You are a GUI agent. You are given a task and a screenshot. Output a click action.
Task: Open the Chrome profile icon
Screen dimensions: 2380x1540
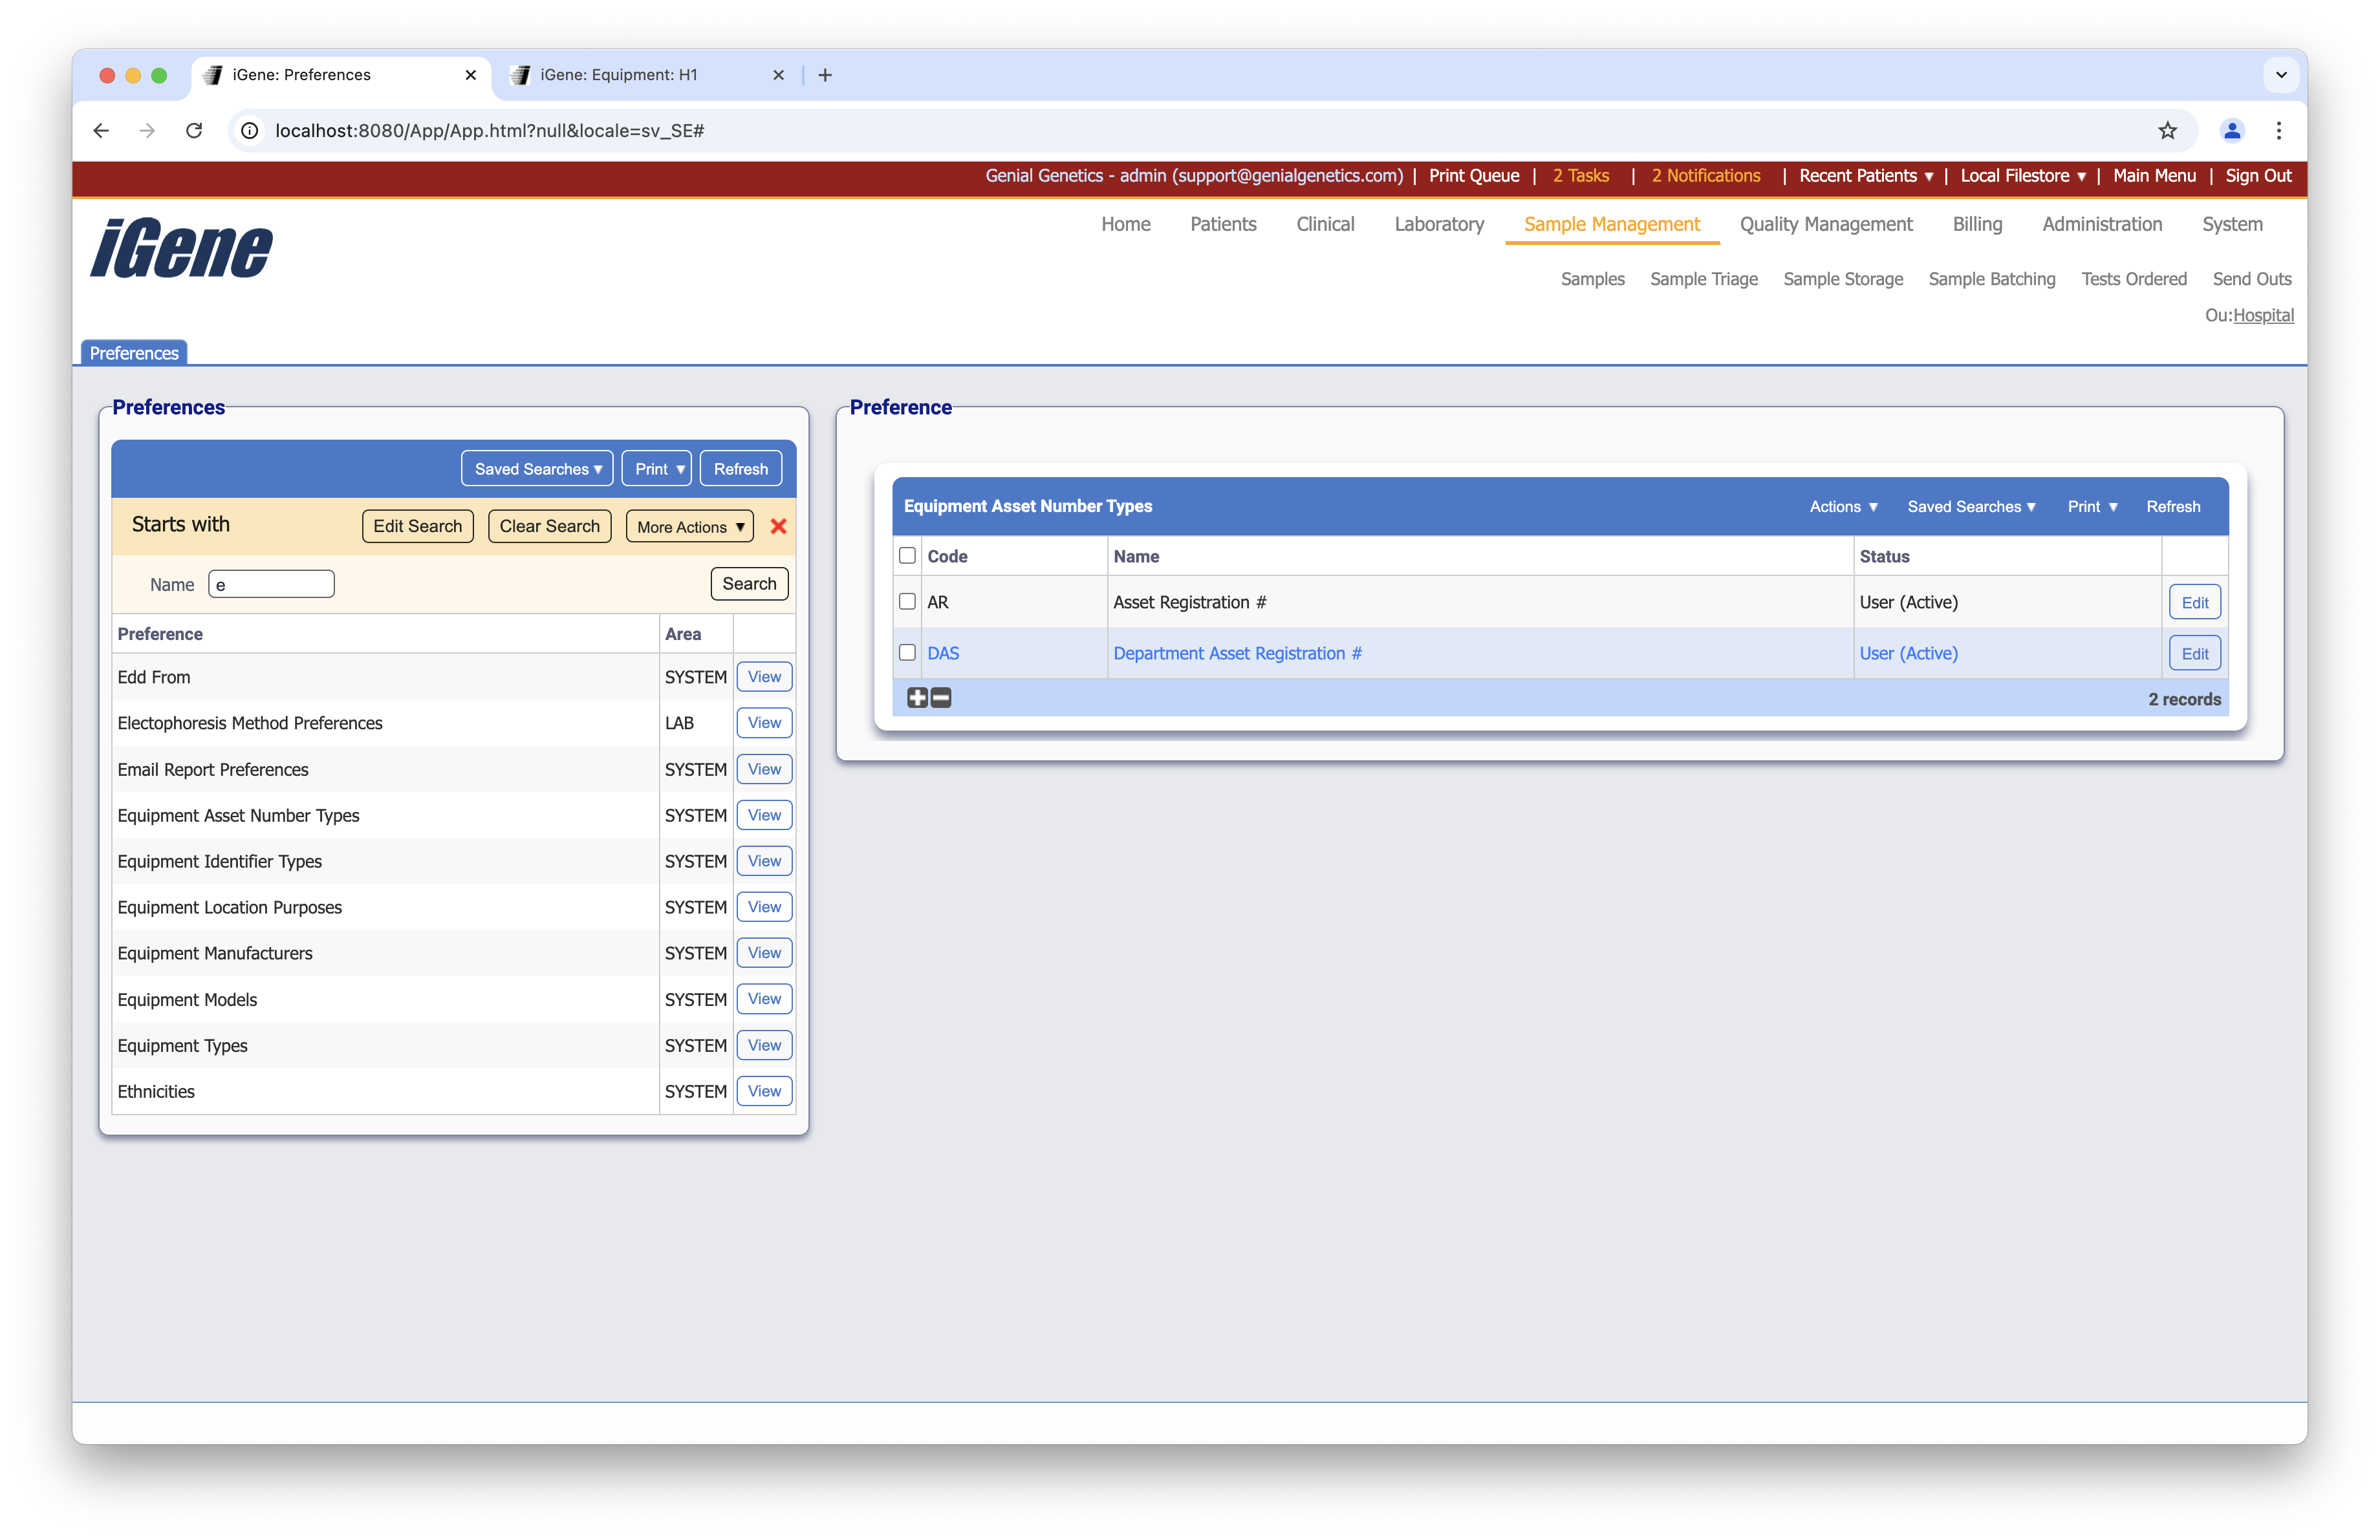[x=2231, y=131]
